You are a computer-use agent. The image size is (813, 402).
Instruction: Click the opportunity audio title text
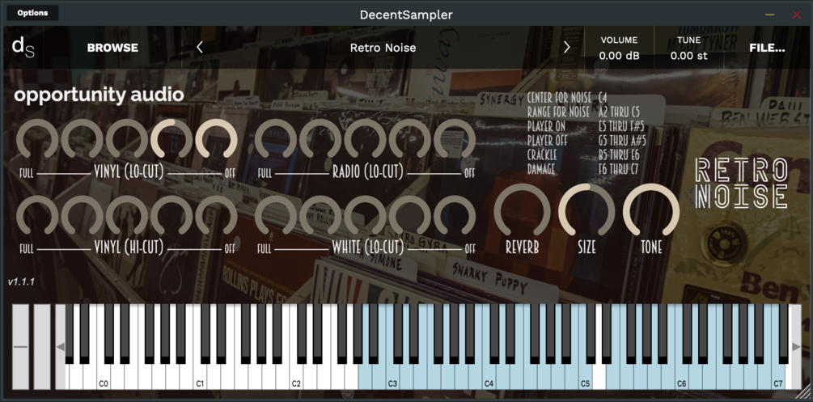[99, 95]
